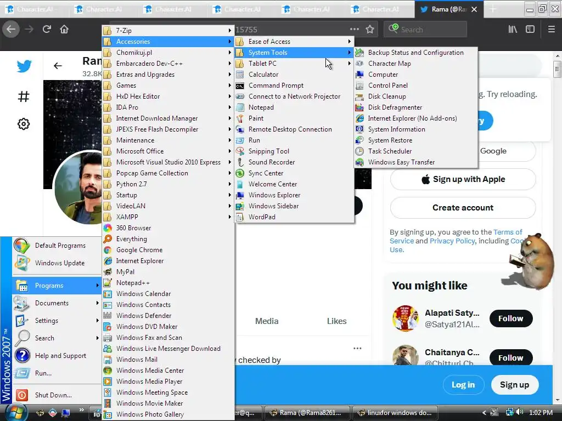Screen dimensions: 562x421
Task: Open System Restore
Action: 416,140
